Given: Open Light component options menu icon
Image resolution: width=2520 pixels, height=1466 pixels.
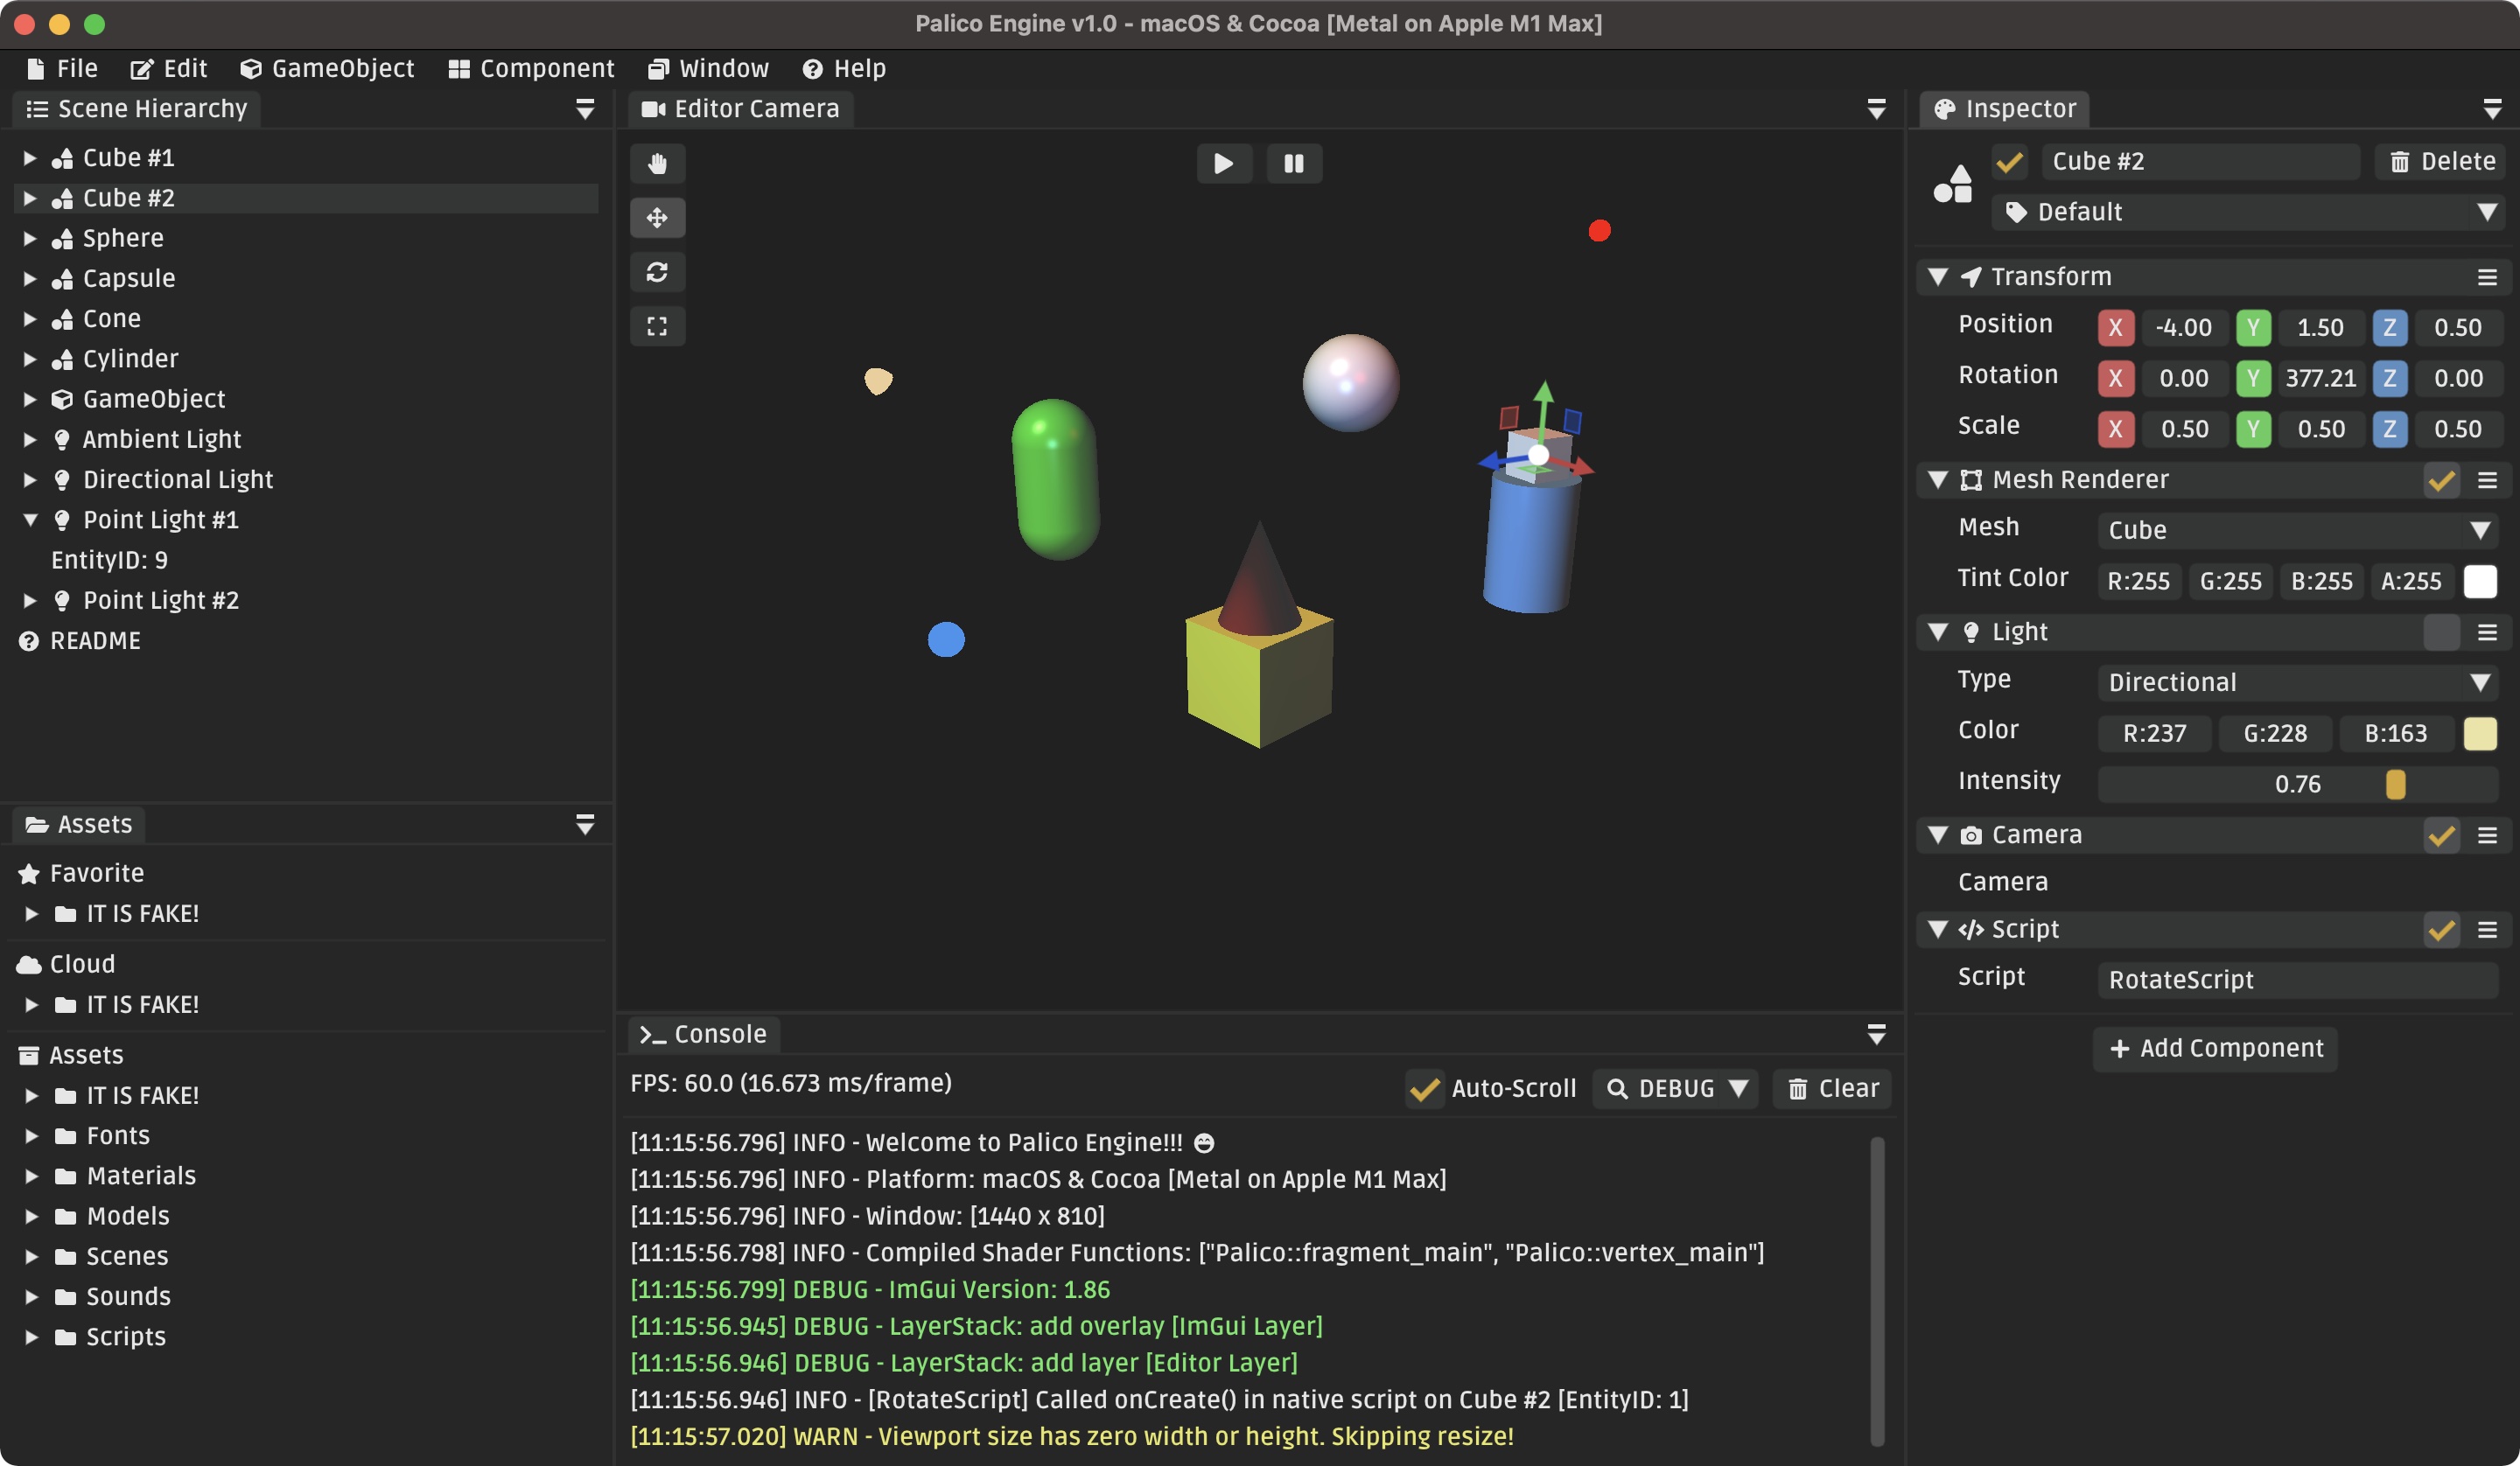Looking at the screenshot, I should (x=2488, y=632).
